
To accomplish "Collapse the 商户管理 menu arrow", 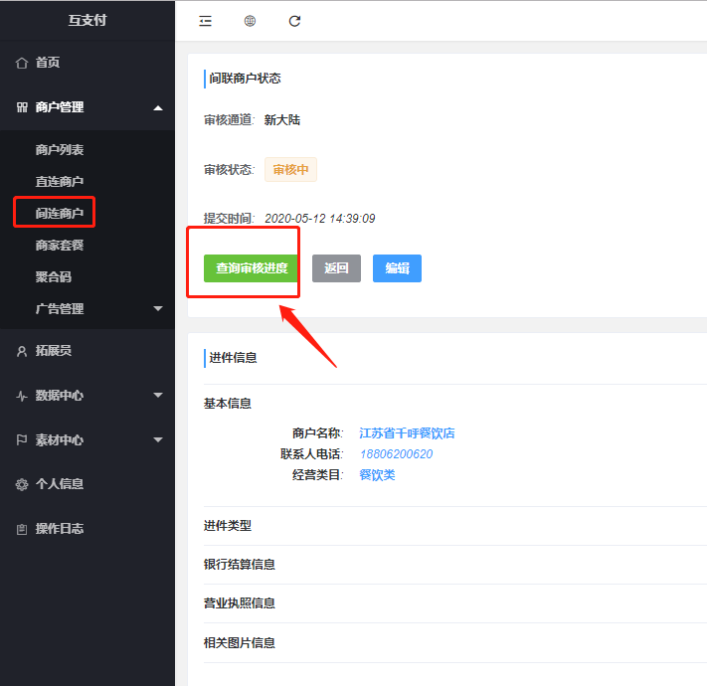I will 158,107.
